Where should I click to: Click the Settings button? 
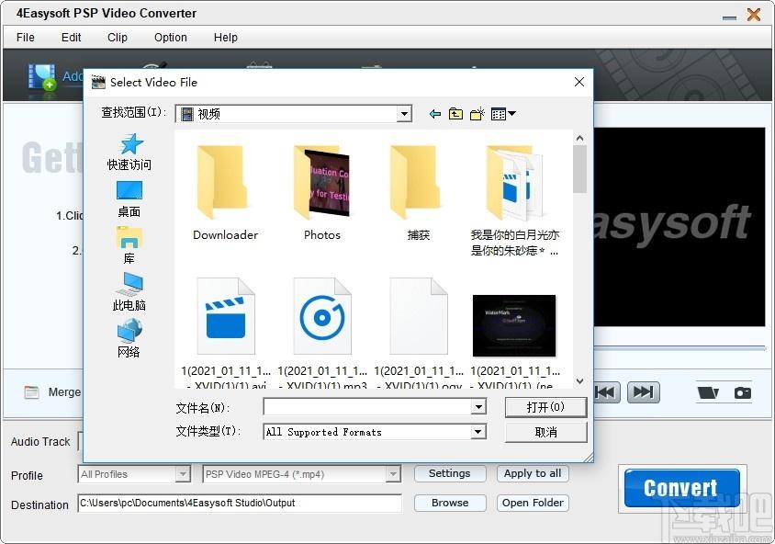(x=450, y=474)
